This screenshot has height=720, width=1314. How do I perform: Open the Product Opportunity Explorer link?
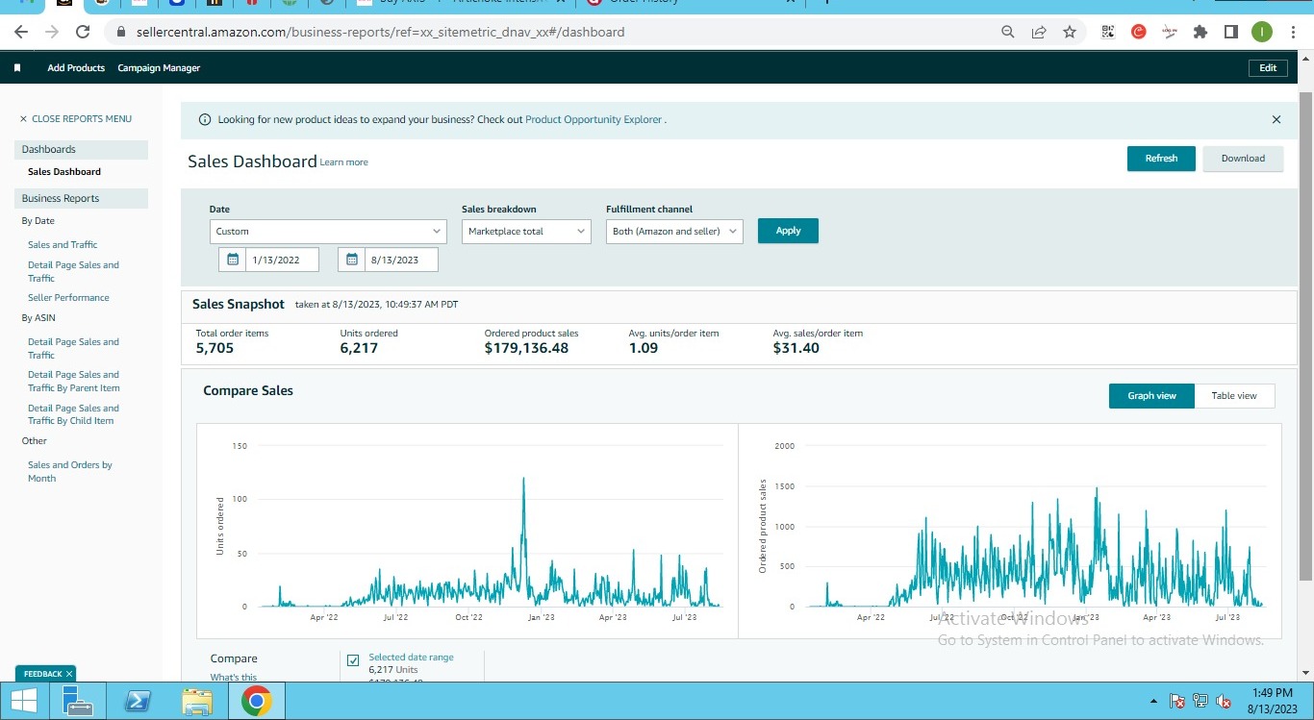(594, 120)
